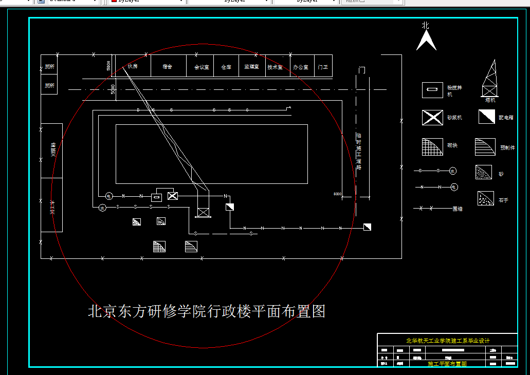The height and width of the screenshot is (375, 530).
Task: Select the 仓库 room label
Action: (x=226, y=67)
